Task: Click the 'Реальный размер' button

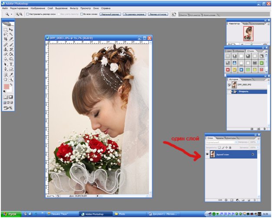Action: 110,14
